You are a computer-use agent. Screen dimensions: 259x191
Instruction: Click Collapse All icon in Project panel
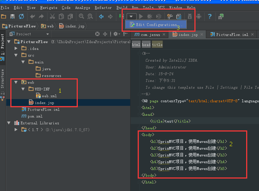click(x=105, y=34)
